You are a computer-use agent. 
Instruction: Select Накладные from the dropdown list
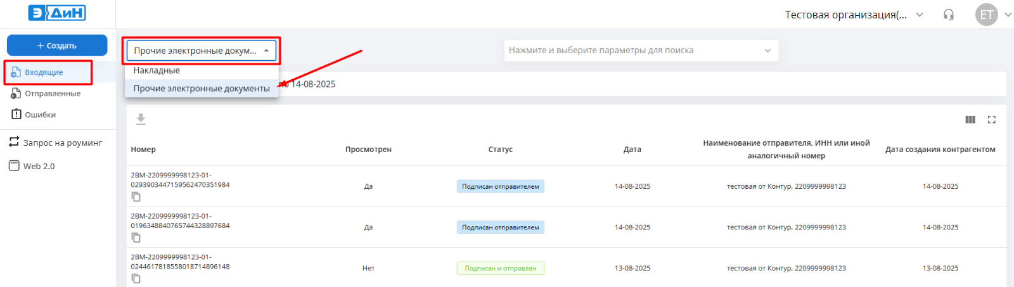pyautogui.click(x=157, y=70)
